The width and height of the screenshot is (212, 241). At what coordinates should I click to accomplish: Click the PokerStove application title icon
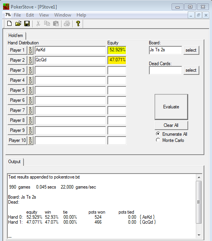(6, 7)
